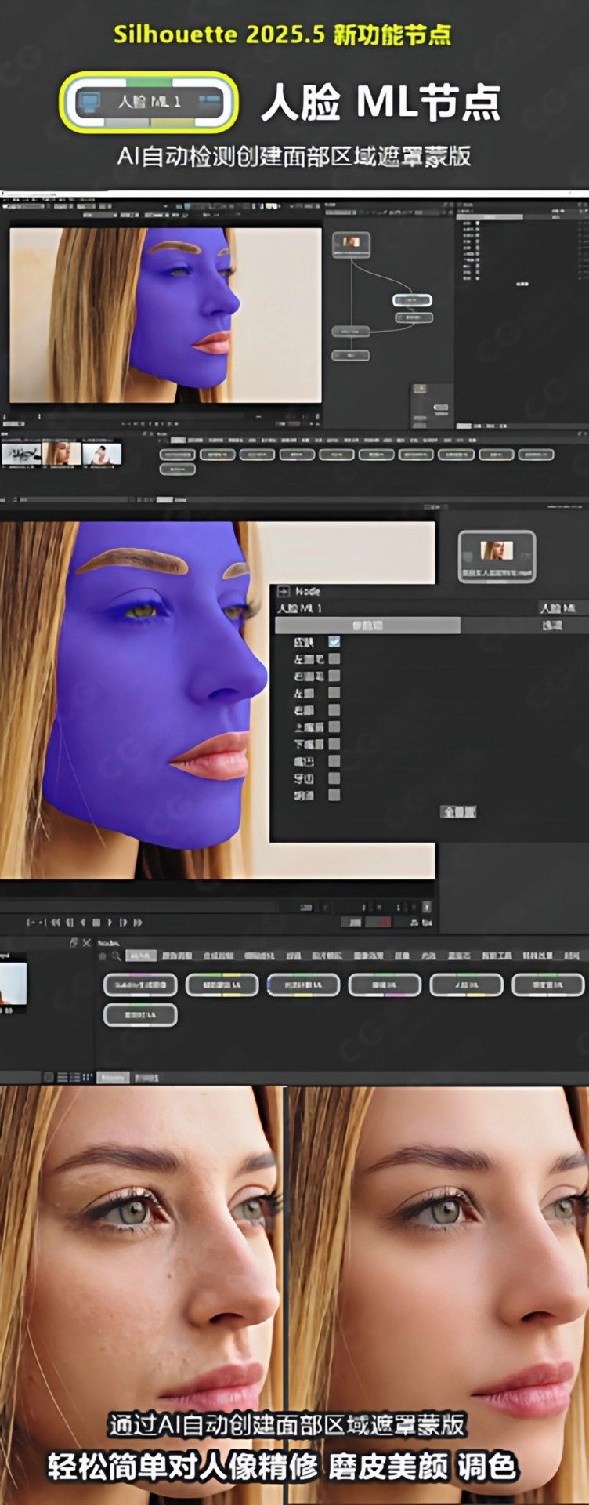Select the first node in the ML palette row
The width and height of the screenshot is (589, 1505).
[140, 985]
